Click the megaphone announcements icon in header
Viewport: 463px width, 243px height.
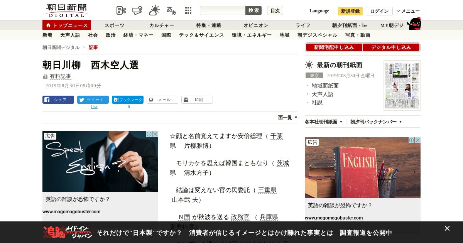(137, 10)
